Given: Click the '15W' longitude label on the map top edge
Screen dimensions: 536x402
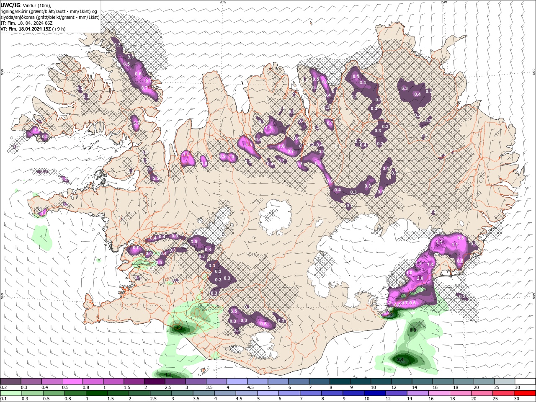Looking at the screenshot, I should 443,2.
